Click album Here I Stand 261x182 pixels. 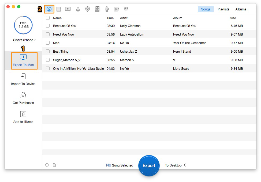click(182, 52)
